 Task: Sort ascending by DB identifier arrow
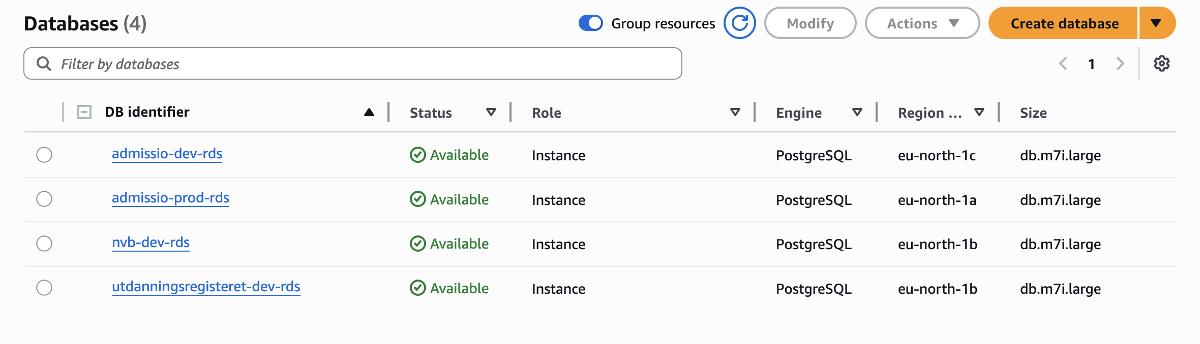[369, 113]
